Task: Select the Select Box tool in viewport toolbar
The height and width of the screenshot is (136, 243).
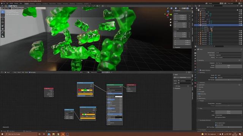Action: (3, 12)
